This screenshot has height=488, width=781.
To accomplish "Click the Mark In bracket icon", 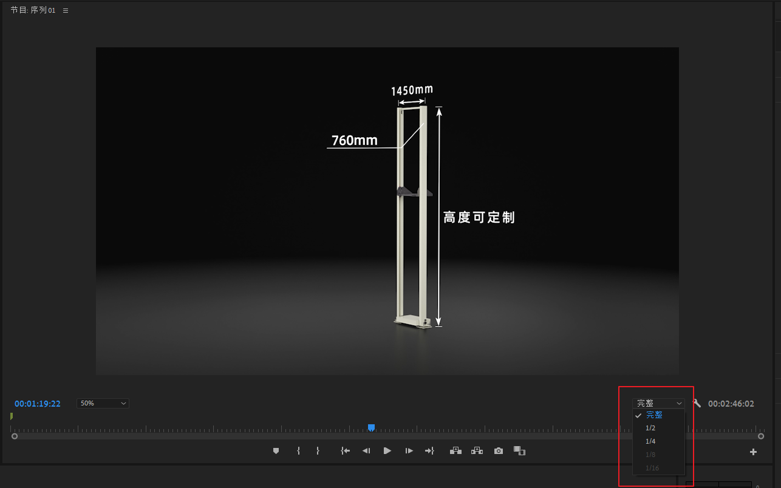I will coord(298,451).
